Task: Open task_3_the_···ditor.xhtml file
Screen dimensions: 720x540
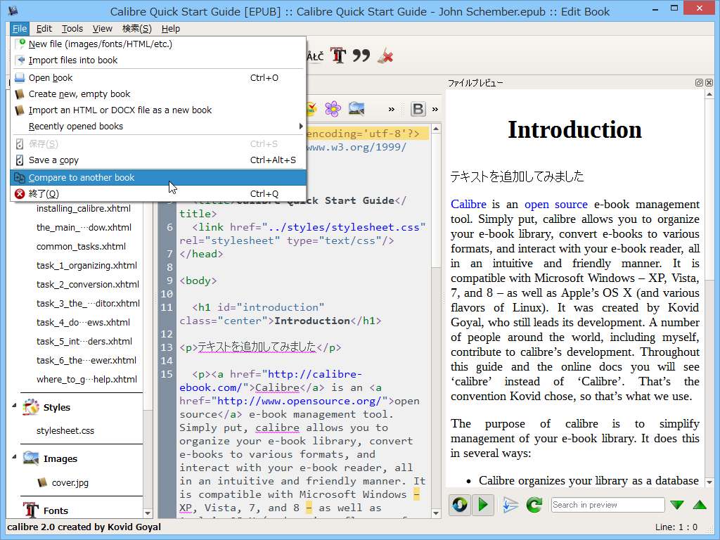Action: click(88, 304)
